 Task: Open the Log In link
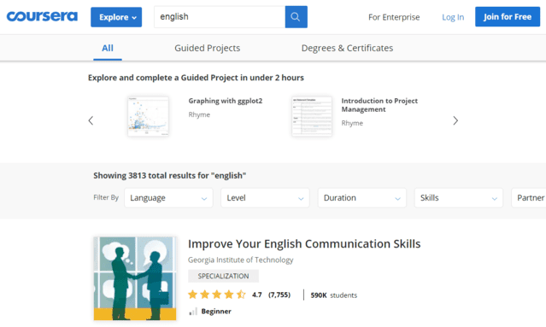tap(453, 17)
